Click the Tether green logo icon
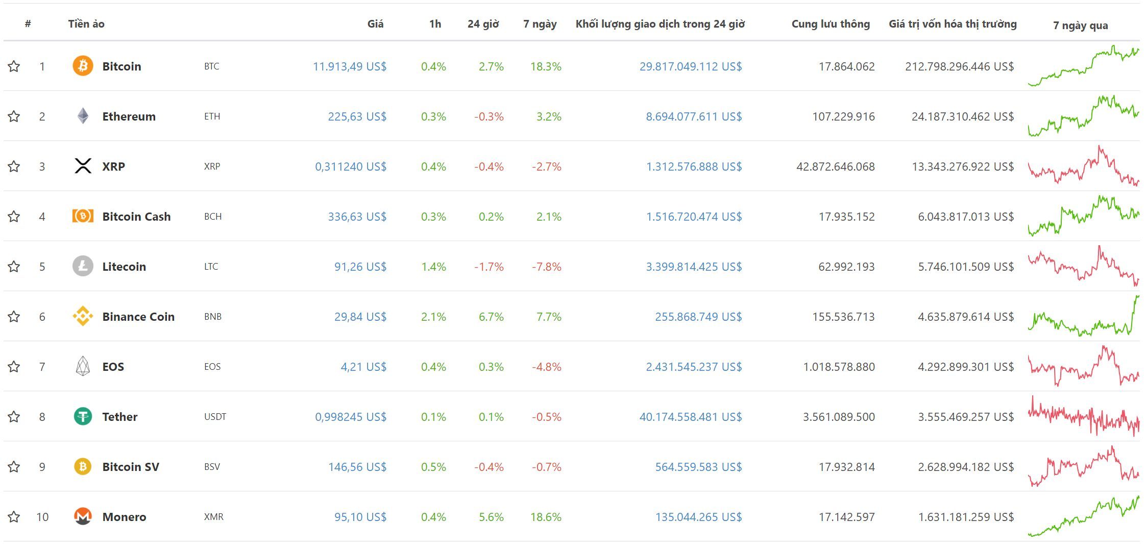This screenshot has width=1146, height=544. [83, 416]
